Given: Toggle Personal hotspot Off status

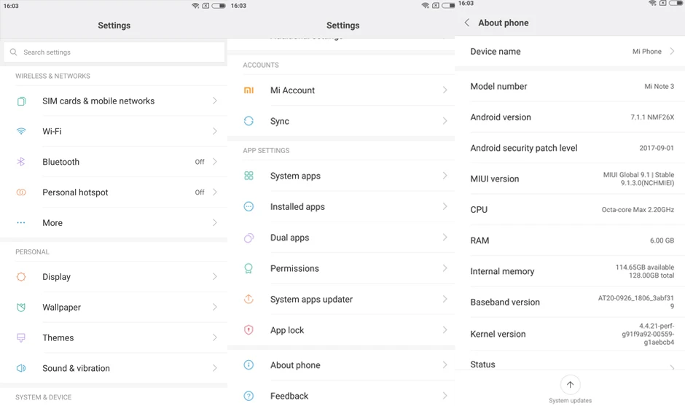Looking at the screenshot, I should point(200,192).
